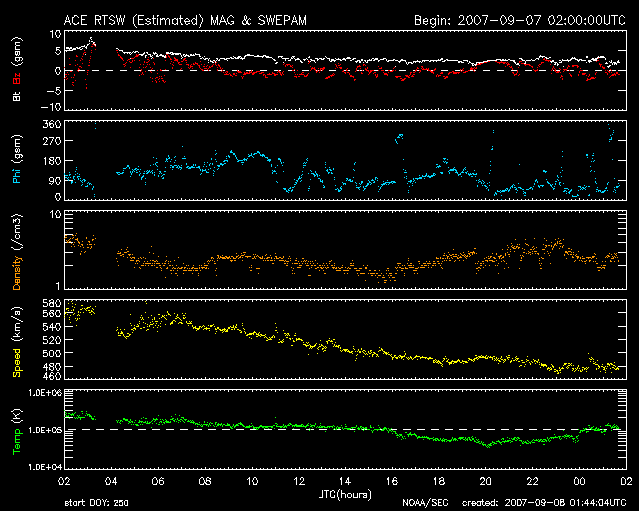Click the 'created: 2007-09-08 01:44:04UTC' text
Screen dimensions: 639x511
tap(544, 503)
